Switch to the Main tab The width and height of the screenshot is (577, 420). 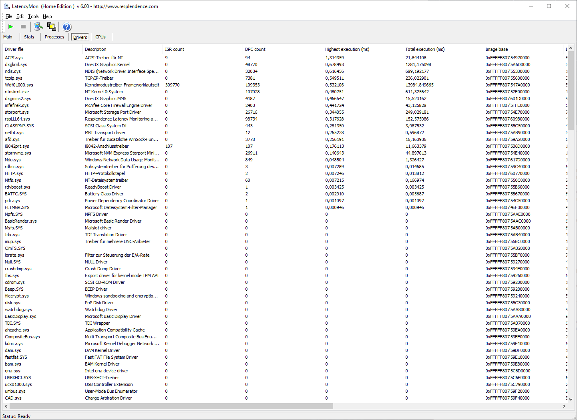(8, 37)
